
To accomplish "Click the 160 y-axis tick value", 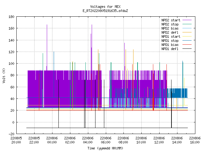I will 11,28.
